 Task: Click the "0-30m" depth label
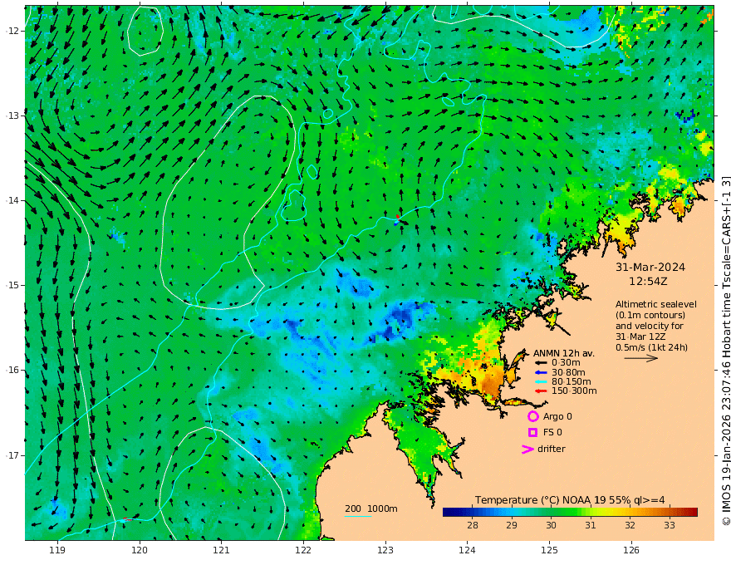pos(566,363)
